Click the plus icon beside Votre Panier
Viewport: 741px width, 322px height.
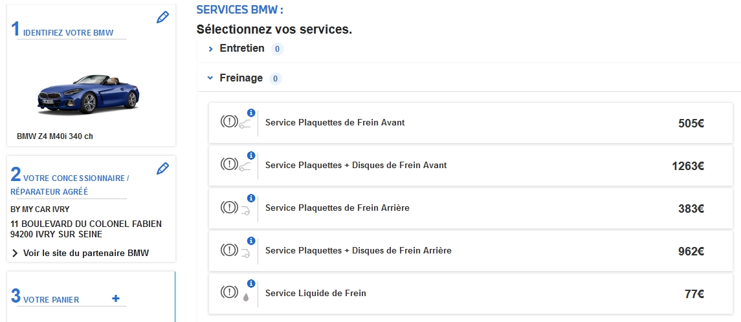[x=116, y=298]
